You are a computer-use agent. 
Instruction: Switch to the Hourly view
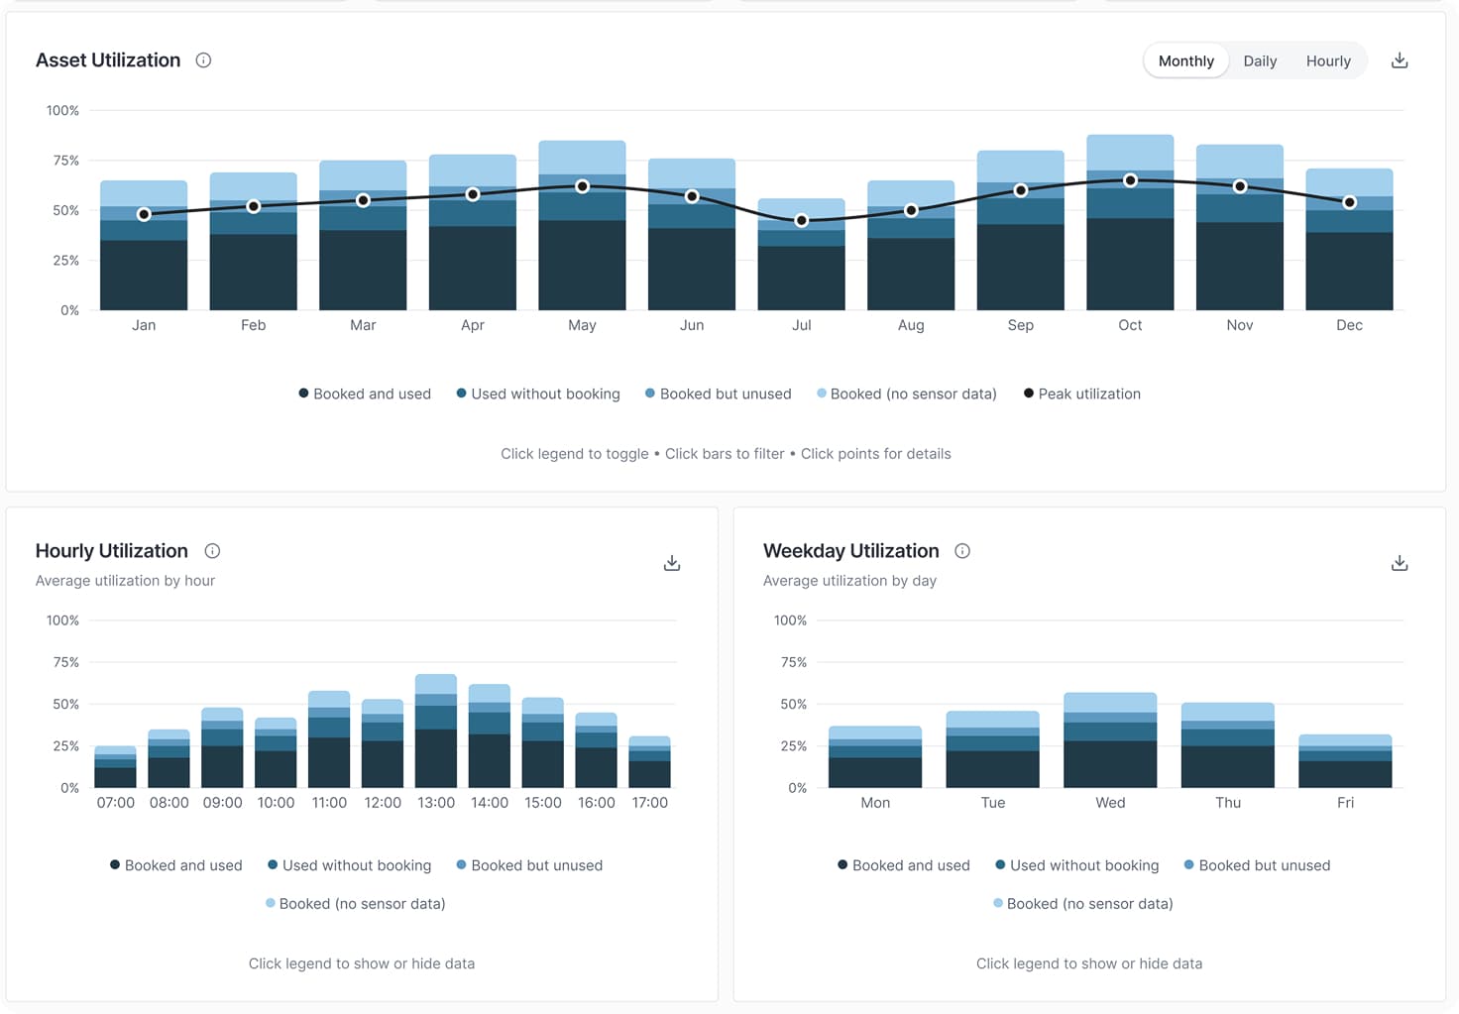click(x=1328, y=60)
